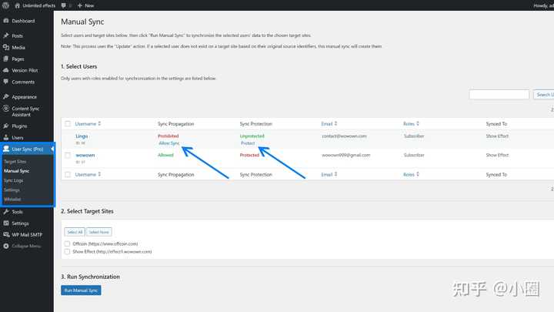The image size is (554, 312).
Task: Click the Plugins icon in sidebar
Action: tap(6, 126)
